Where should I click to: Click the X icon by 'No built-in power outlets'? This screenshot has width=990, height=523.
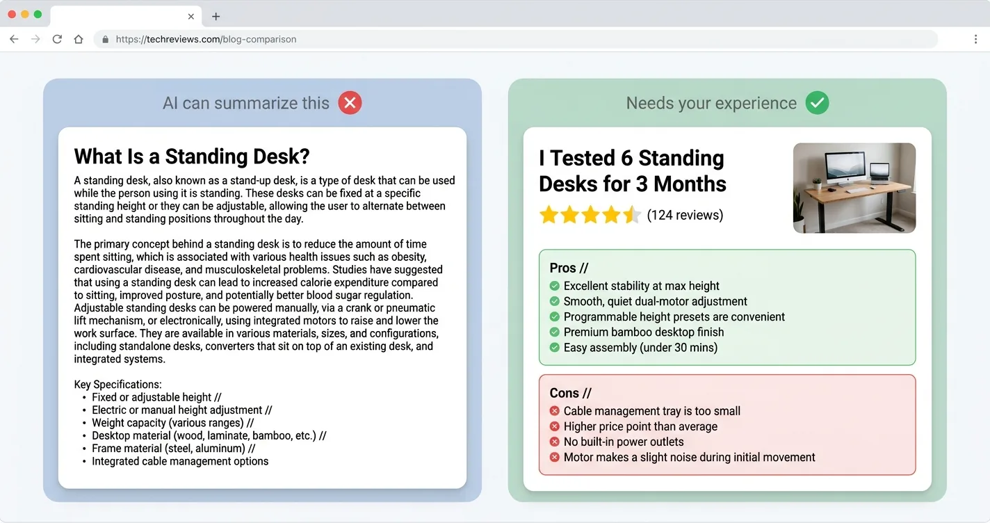tap(554, 442)
